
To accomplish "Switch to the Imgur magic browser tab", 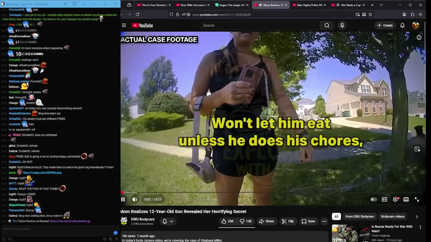I will pos(231,5).
